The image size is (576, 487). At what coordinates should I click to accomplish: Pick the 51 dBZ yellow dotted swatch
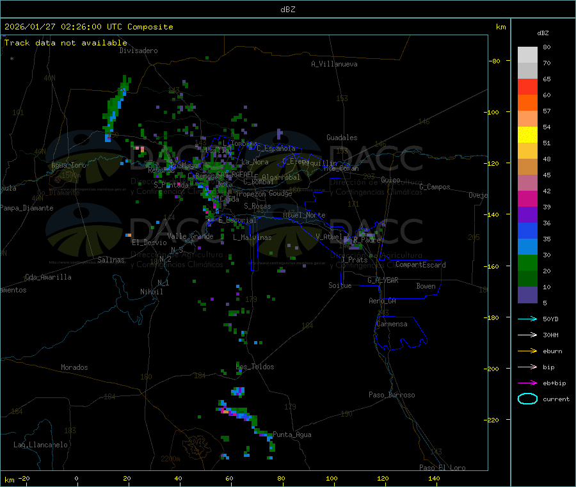[x=527, y=135]
